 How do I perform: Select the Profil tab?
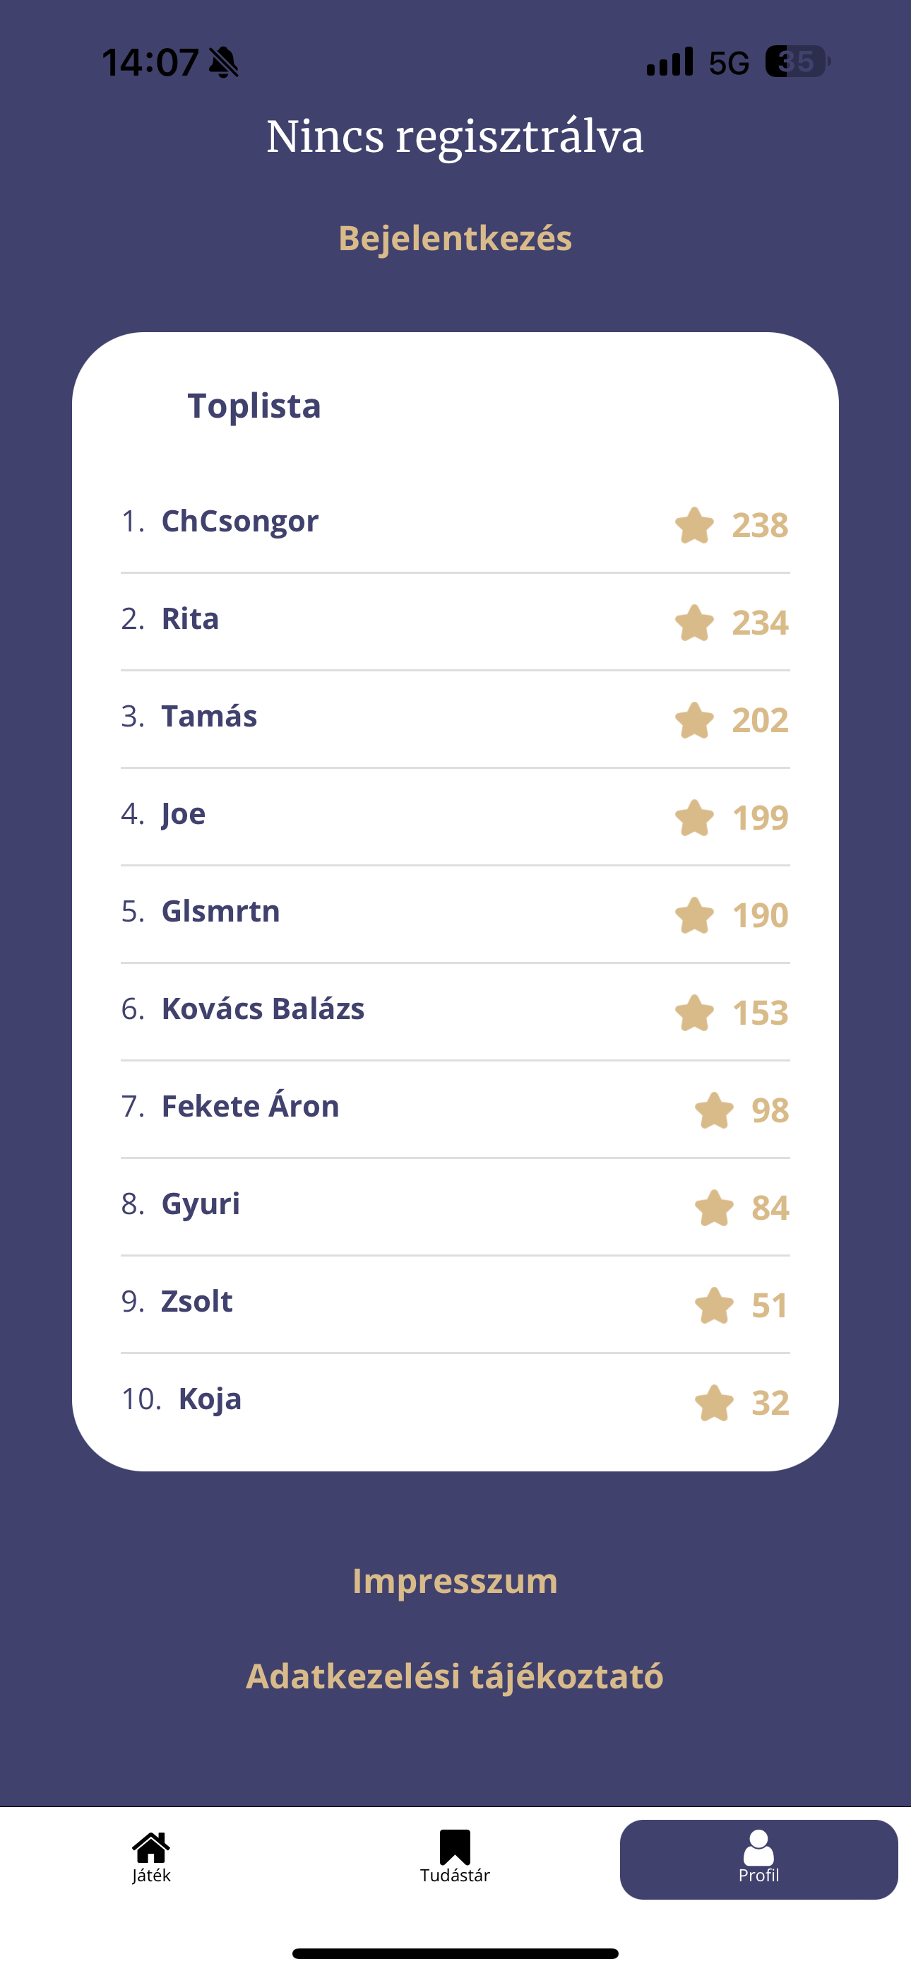coord(758,1859)
